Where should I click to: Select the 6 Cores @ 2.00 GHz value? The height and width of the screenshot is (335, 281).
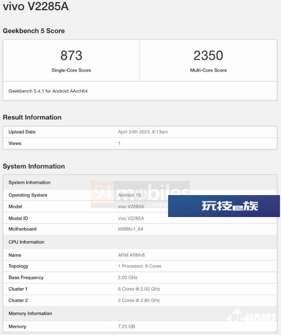pos(139,289)
